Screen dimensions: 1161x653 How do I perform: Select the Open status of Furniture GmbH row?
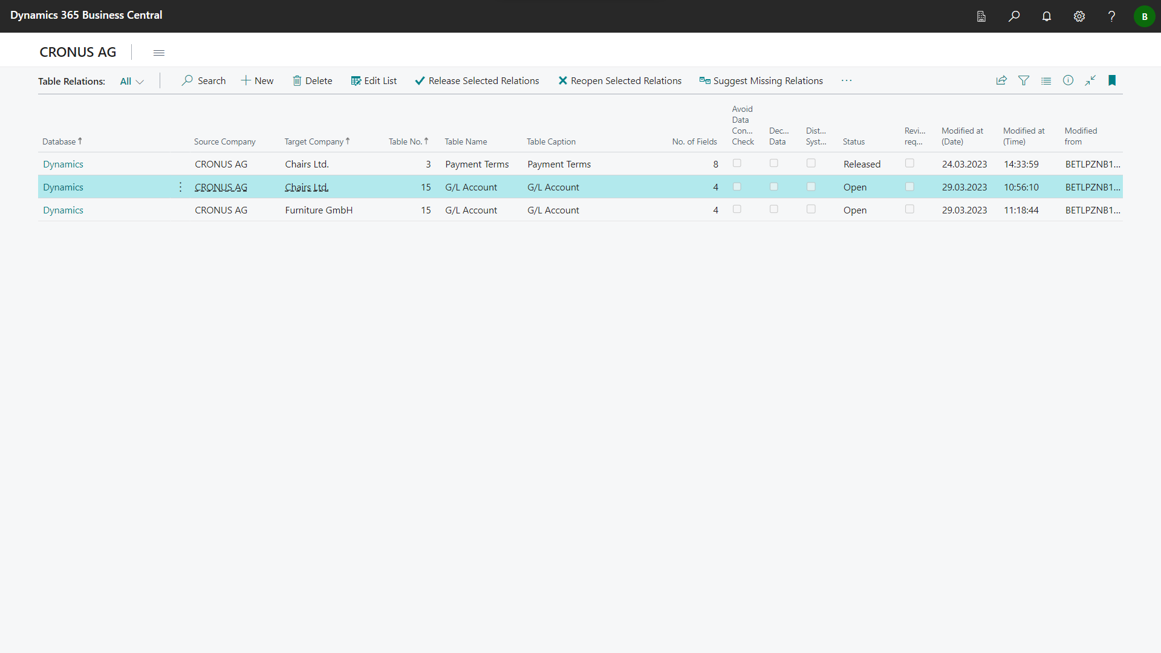854,210
